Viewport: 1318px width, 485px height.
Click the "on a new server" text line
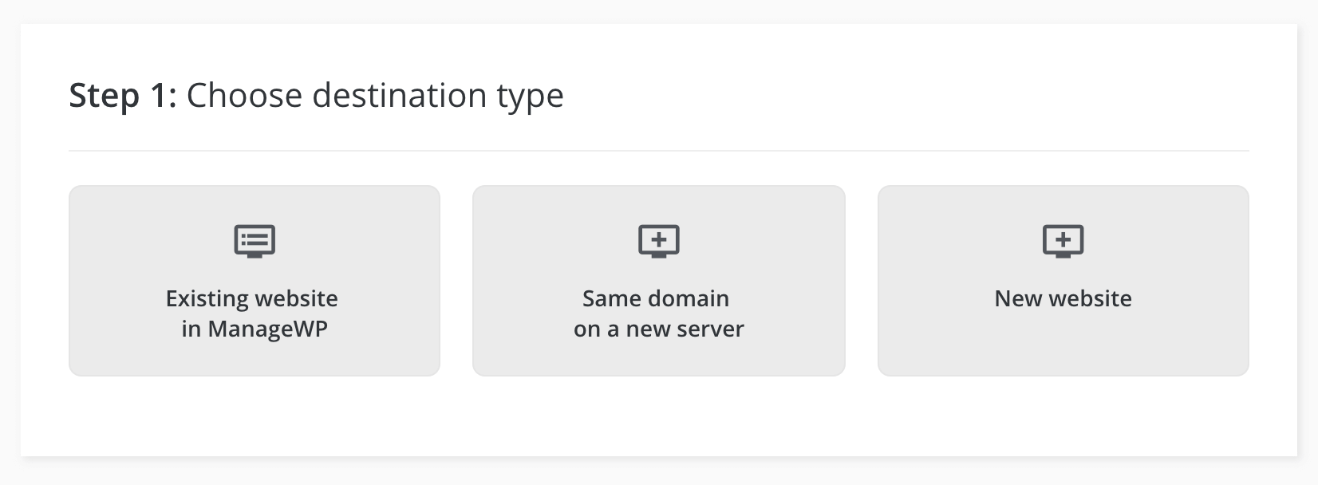[x=658, y=329]
